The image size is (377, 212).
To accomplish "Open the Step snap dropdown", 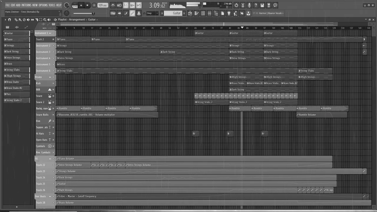I will pyautogui.click(x=152, y=13).
